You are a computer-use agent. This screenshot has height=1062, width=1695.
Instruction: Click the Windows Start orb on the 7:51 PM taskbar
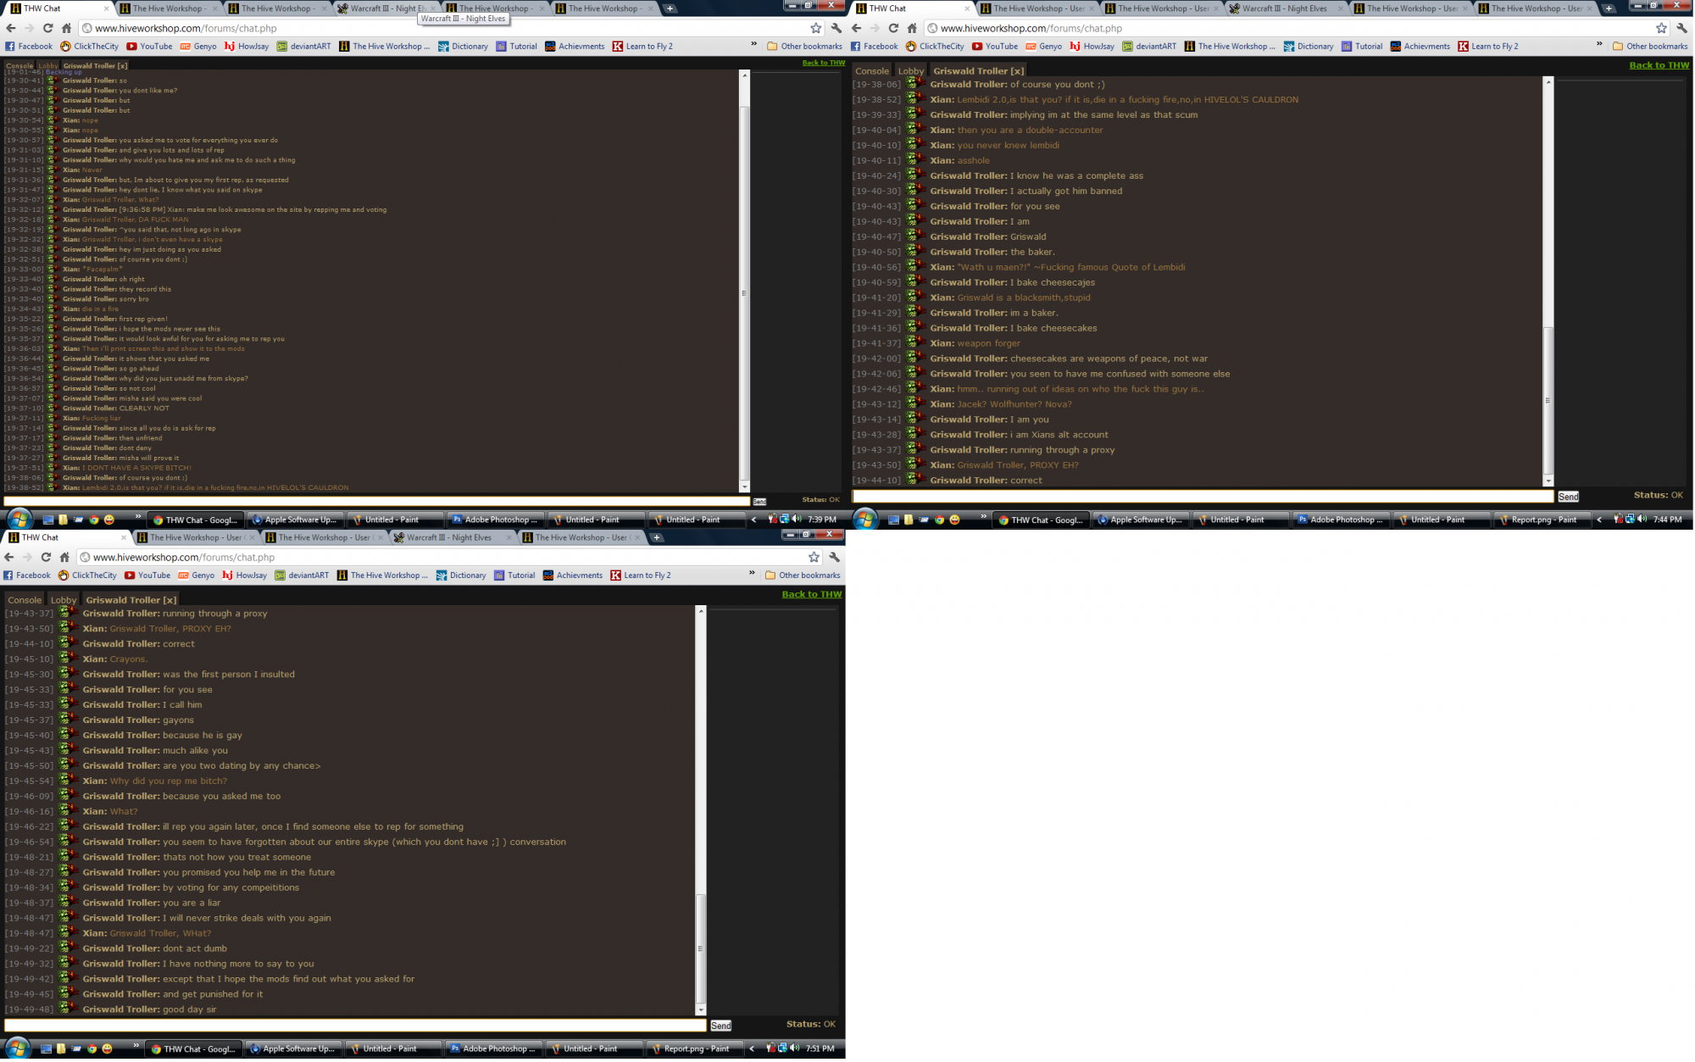17,1048
